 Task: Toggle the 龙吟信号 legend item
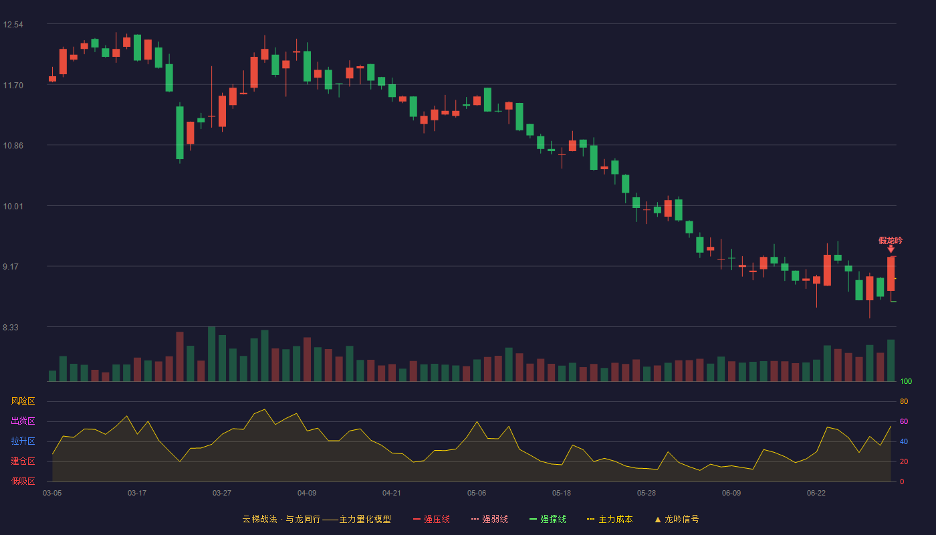tap(677, 519)
